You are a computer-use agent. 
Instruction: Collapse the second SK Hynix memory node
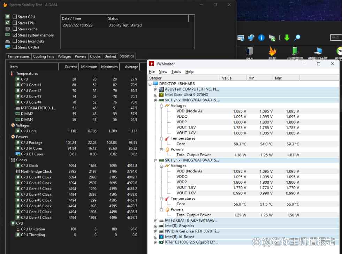click(156, 161)
